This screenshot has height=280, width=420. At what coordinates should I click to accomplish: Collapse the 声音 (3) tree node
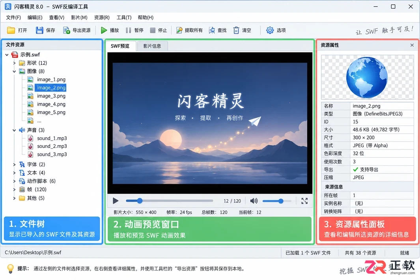[x=14, y=130]
